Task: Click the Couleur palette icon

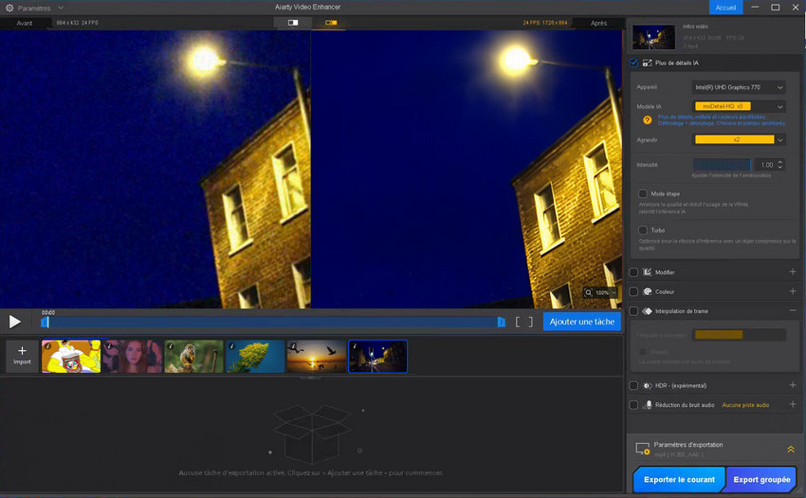Action: [x=647, y=291]
